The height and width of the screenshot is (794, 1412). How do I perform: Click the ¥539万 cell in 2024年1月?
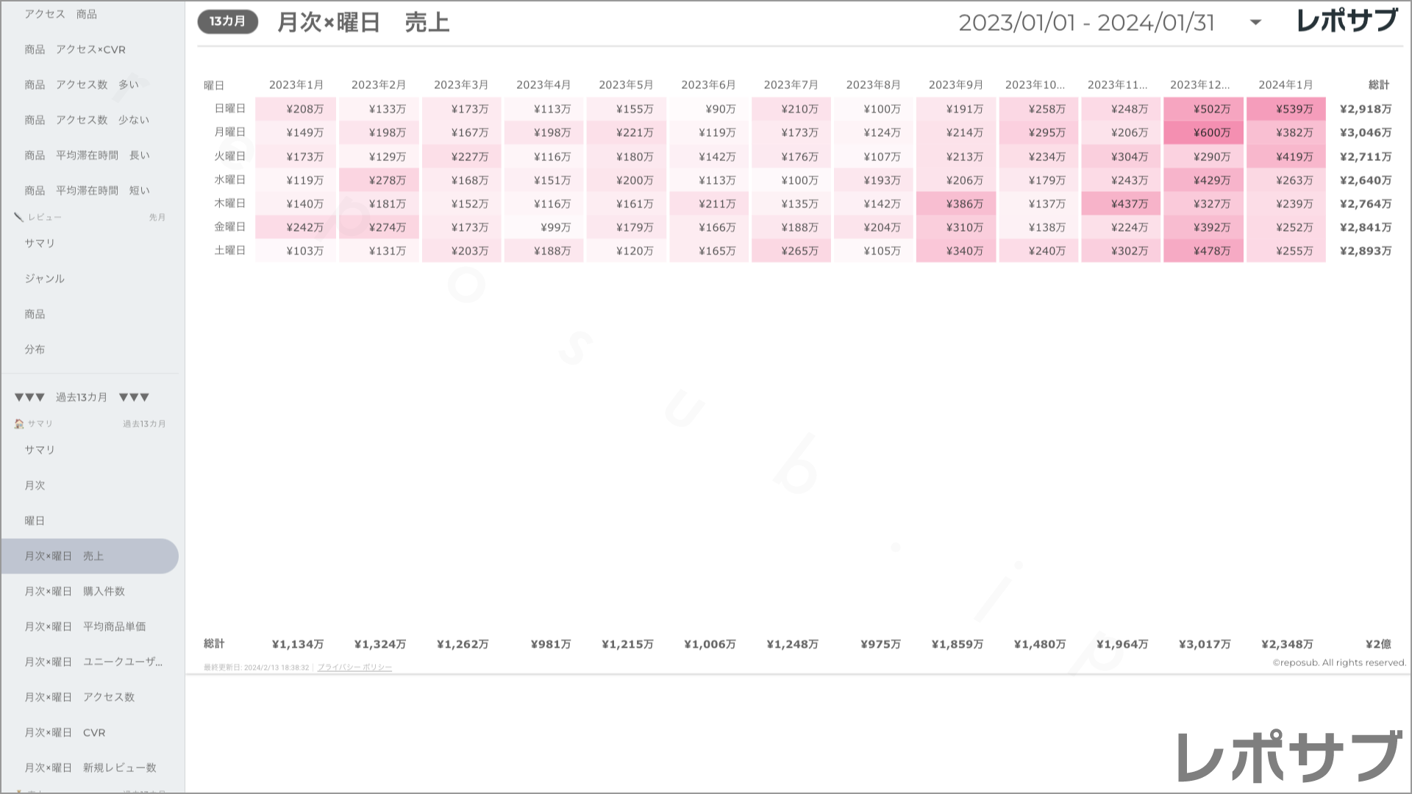coord(1286,109)
